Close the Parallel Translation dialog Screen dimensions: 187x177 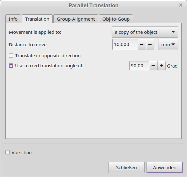[x=181, y=5]
